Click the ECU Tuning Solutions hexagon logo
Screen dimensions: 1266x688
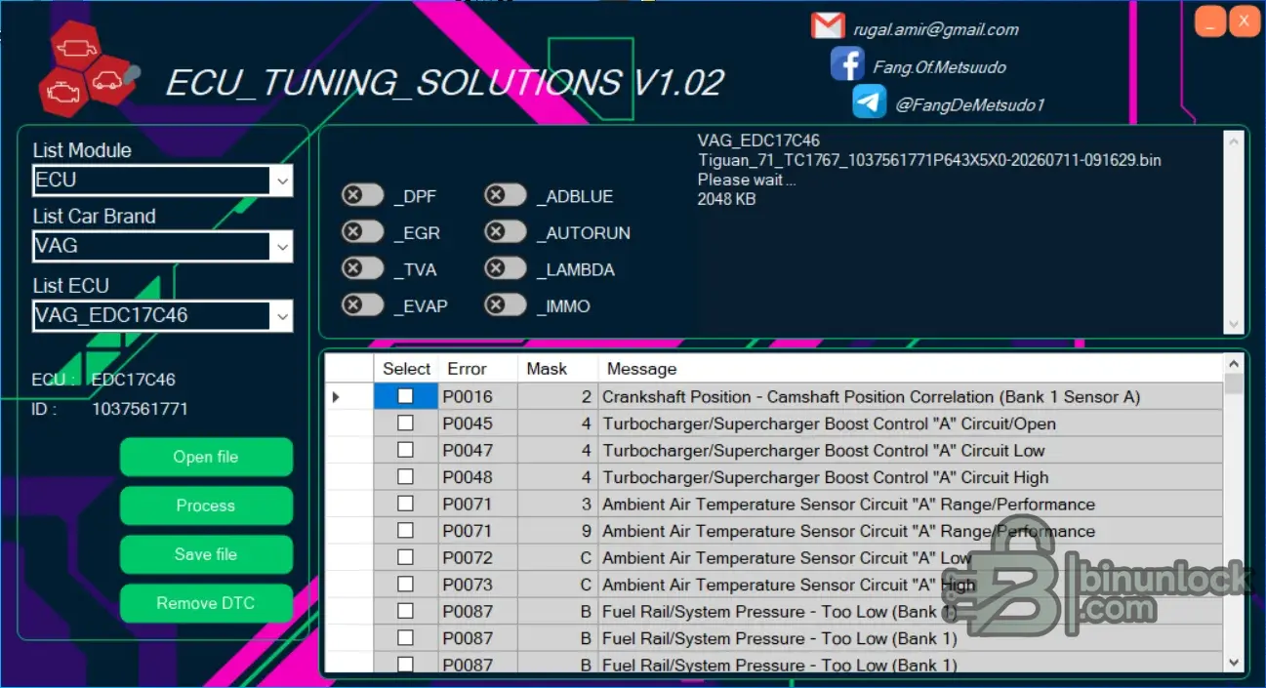pyautogui.click(x=90, y=70)
